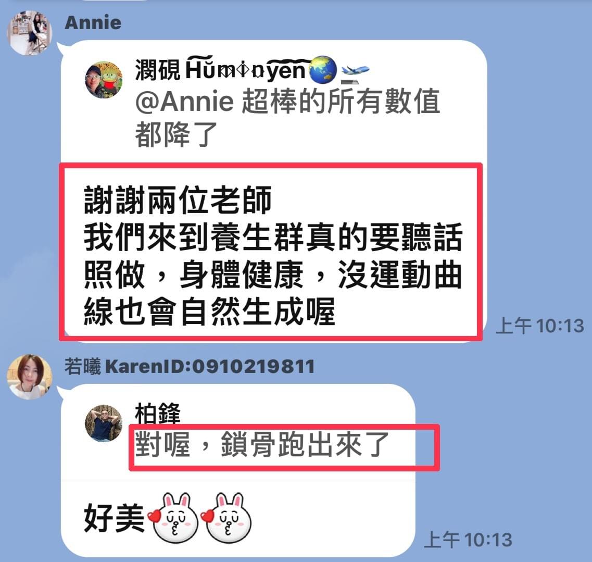Tap the quoted name 潤硯 Huminyen
592x562 pixels.
(x=220, y=69)
